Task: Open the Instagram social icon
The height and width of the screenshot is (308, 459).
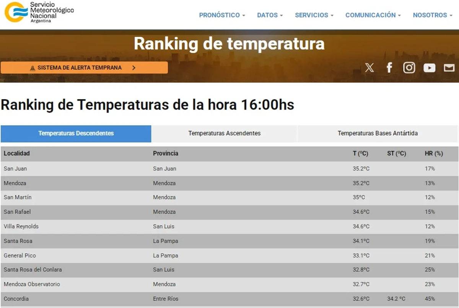Action: (x=409, y=68)
